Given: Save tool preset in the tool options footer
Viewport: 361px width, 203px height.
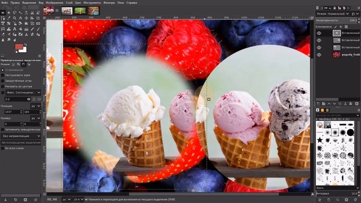Looking at the screenshot, I should pos(6,200).
